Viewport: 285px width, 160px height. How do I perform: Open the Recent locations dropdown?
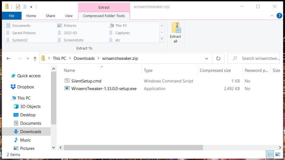tap(28, 58)
